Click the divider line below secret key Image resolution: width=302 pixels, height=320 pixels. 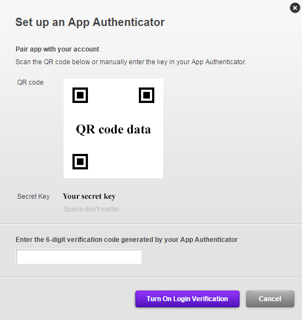(151, 224)
